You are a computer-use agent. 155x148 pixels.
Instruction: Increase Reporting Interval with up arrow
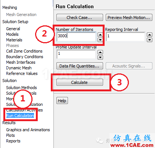point(149,35)
